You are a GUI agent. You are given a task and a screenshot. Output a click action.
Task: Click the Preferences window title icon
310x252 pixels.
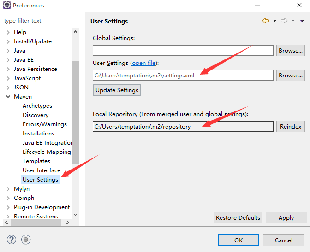(x=6, y=6)
